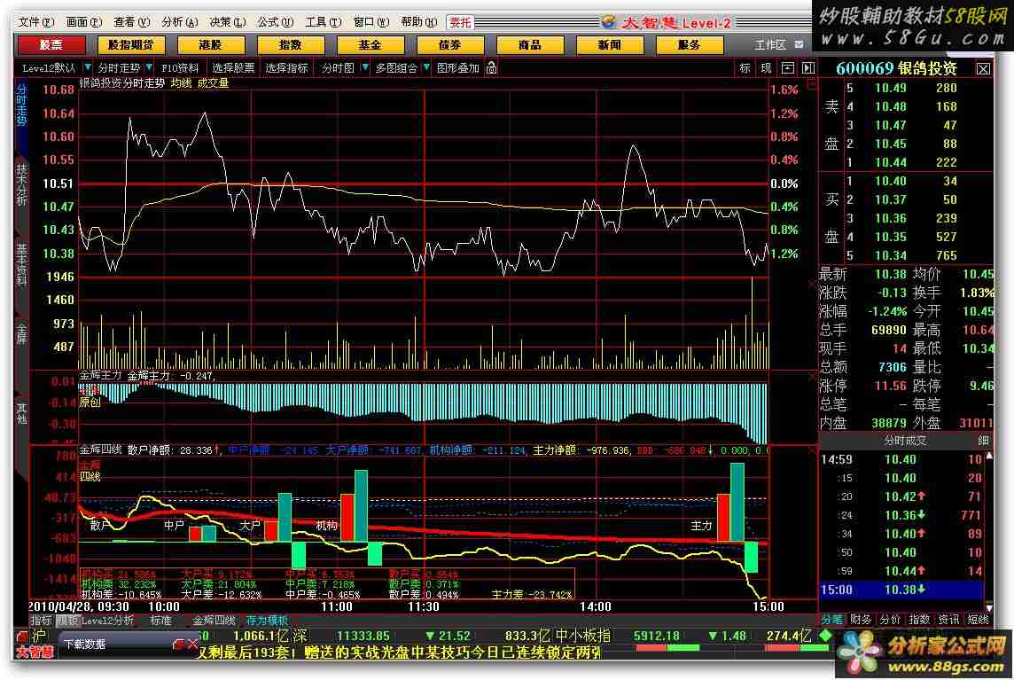The height and width of the screenshot is (680, 1014).
Task: Switch to 其他 vertical side tab
Action: 21,414
